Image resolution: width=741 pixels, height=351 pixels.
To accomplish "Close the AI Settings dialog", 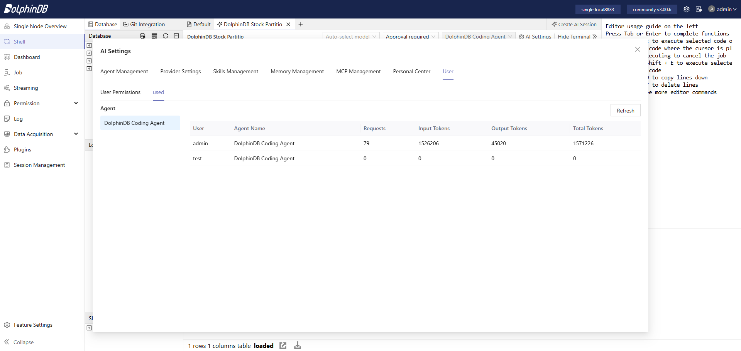I will click(638, 49).
